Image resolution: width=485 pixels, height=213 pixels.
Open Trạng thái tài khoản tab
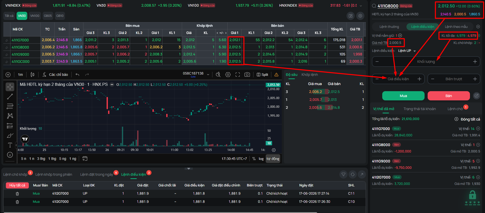click(x=419, y=109)
